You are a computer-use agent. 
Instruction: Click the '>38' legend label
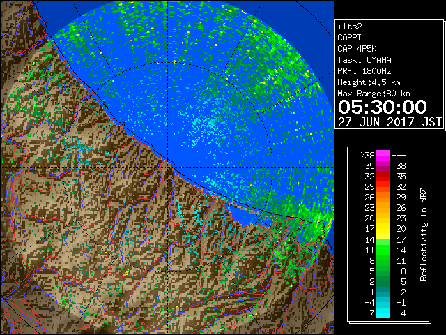(367, 156)
